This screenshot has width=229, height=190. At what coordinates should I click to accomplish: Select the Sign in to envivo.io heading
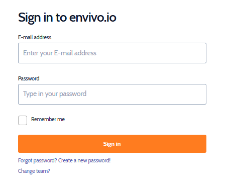(x=67, y=18)
